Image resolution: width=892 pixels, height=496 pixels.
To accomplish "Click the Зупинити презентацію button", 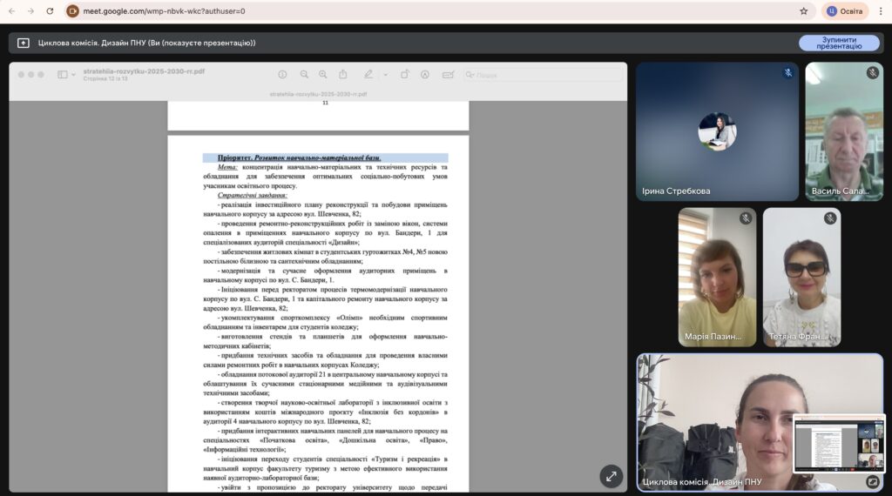I will [839, 44].
